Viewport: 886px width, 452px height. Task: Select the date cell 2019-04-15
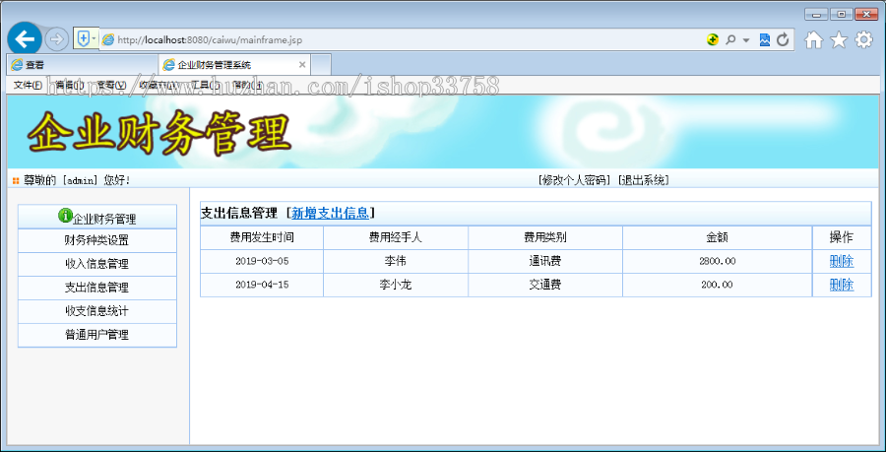point(262,286)
